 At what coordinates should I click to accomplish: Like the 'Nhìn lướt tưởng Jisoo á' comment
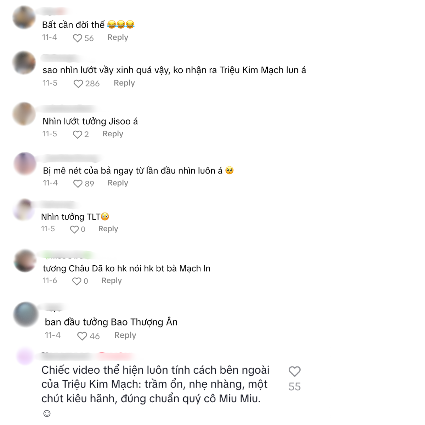(x=77, y=135)
